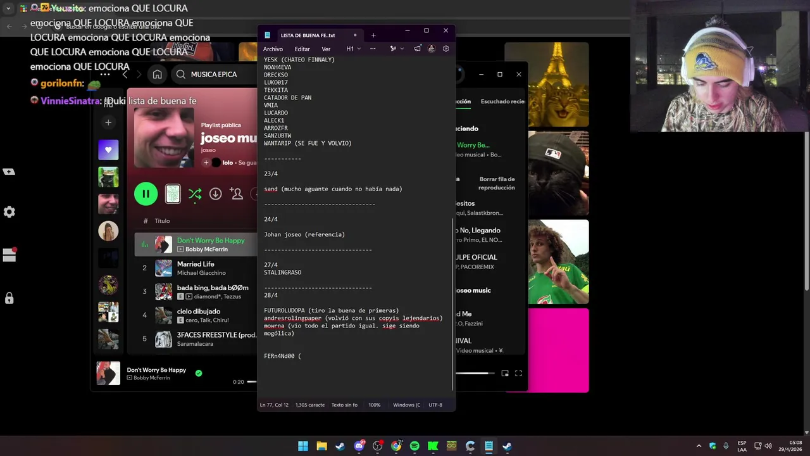This screenshot has height=456, width=810.
Task: Open the playlist preview card next to pause
Action: (173, 194)
